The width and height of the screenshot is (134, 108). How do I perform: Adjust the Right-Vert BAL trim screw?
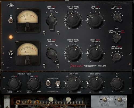click(x=58, y=67)
